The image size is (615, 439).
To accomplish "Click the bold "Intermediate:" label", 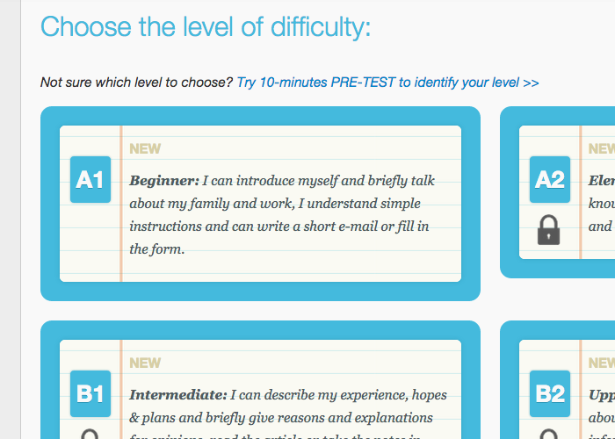I will (177, 395).
